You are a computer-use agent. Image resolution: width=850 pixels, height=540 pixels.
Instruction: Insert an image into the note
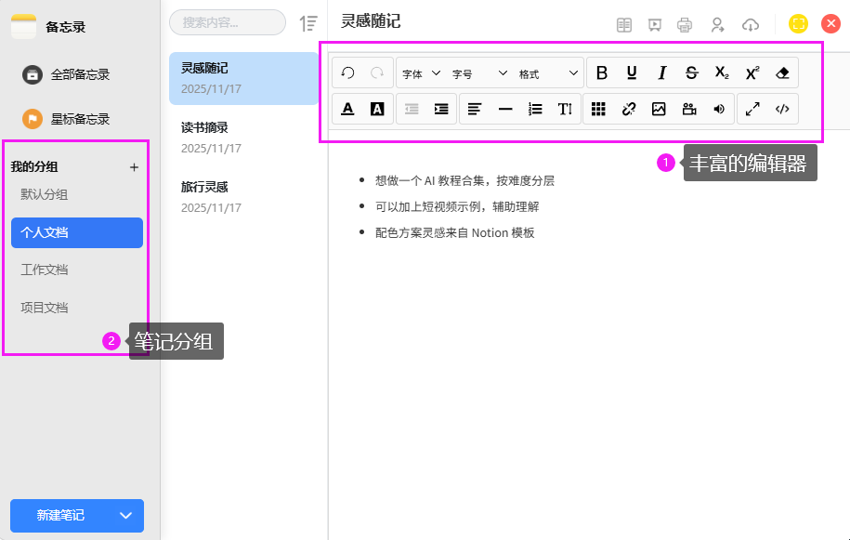click(659, 109)
